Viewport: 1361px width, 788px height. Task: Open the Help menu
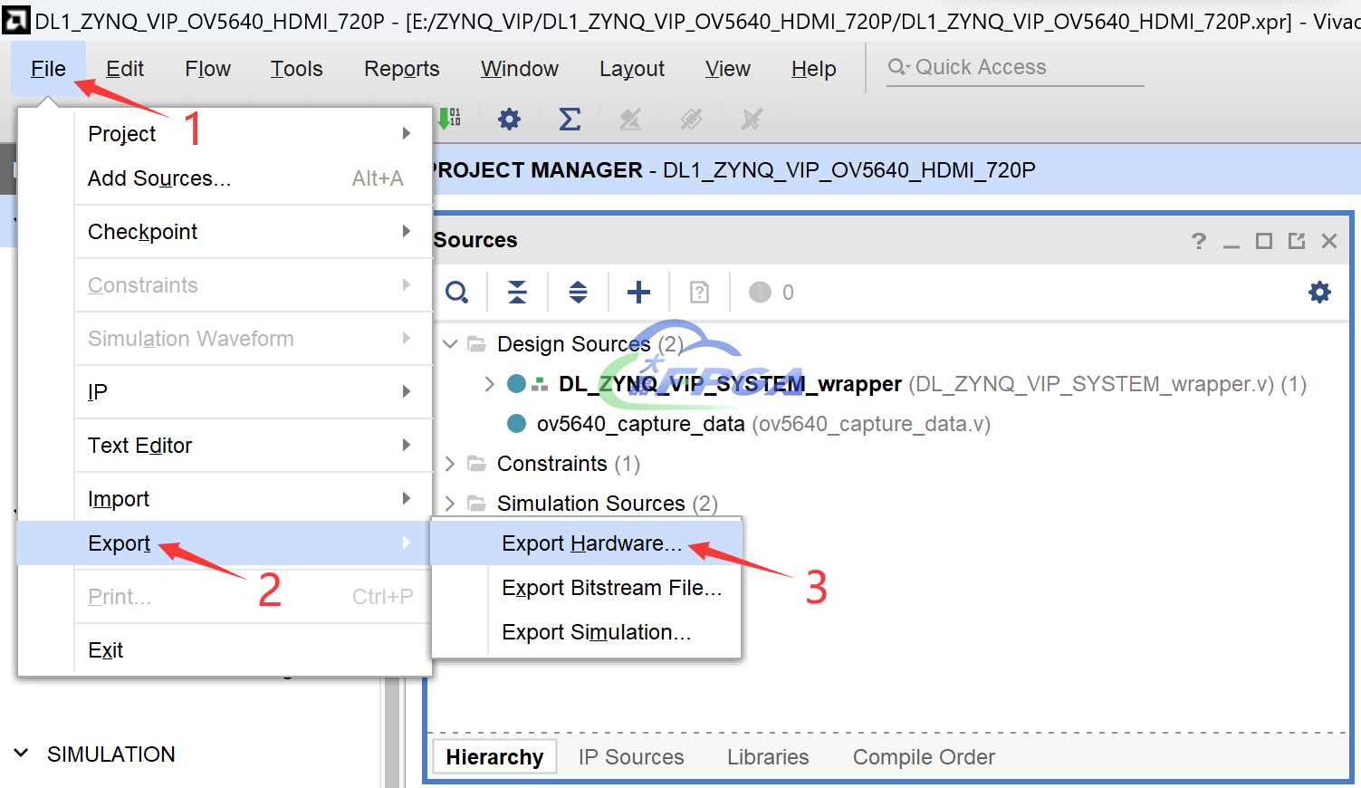click(814, 69)
